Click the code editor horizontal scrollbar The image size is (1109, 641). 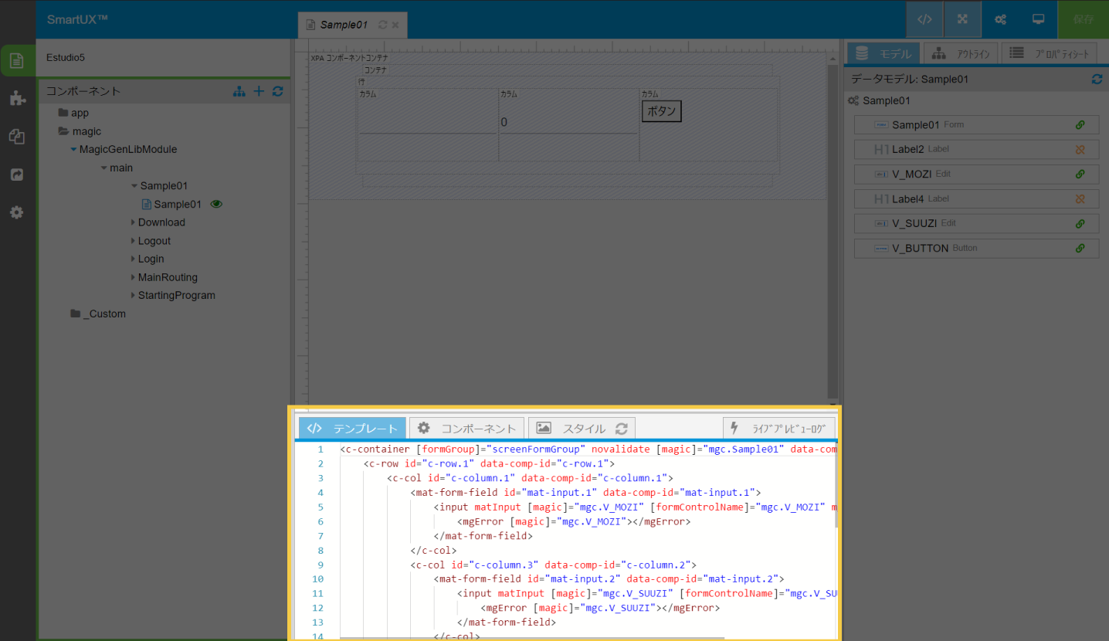click(531, 638)
